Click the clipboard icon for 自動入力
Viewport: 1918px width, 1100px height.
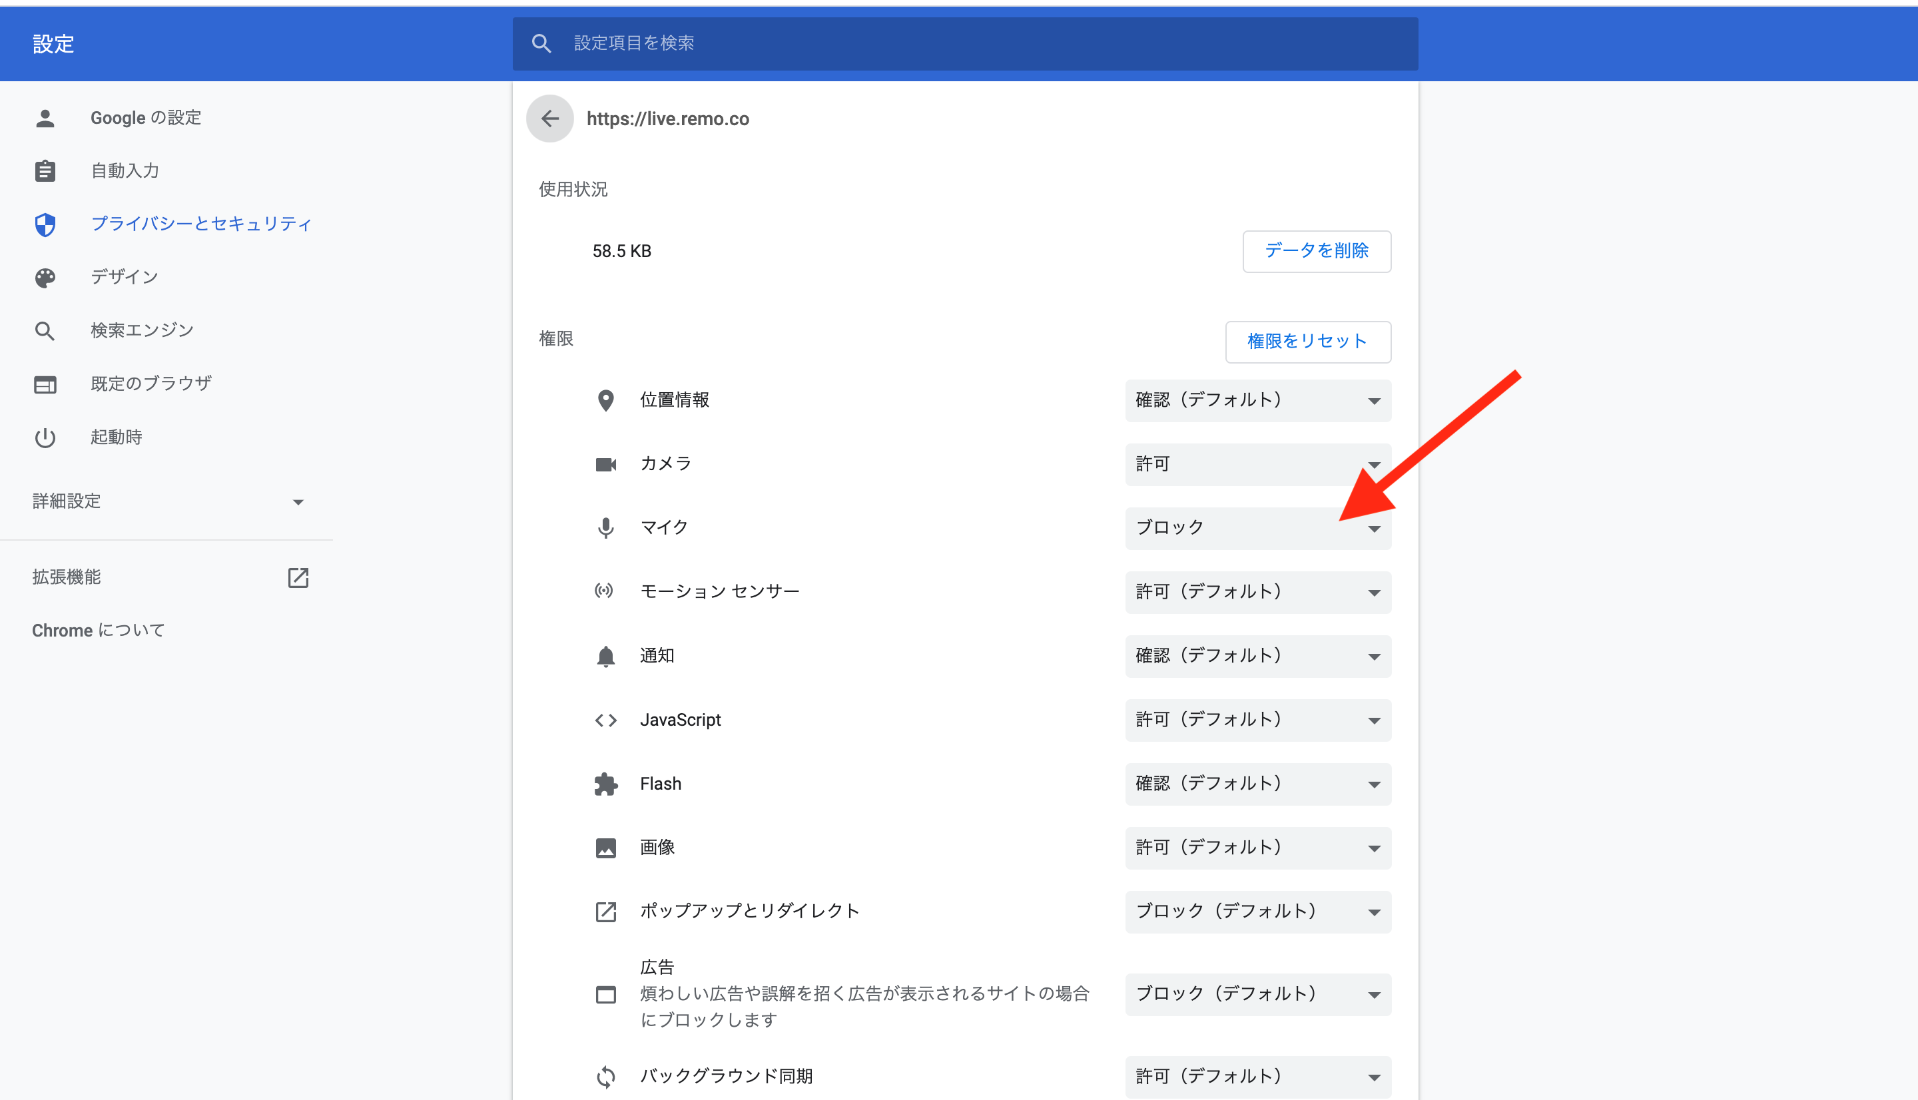click(45, 170)
